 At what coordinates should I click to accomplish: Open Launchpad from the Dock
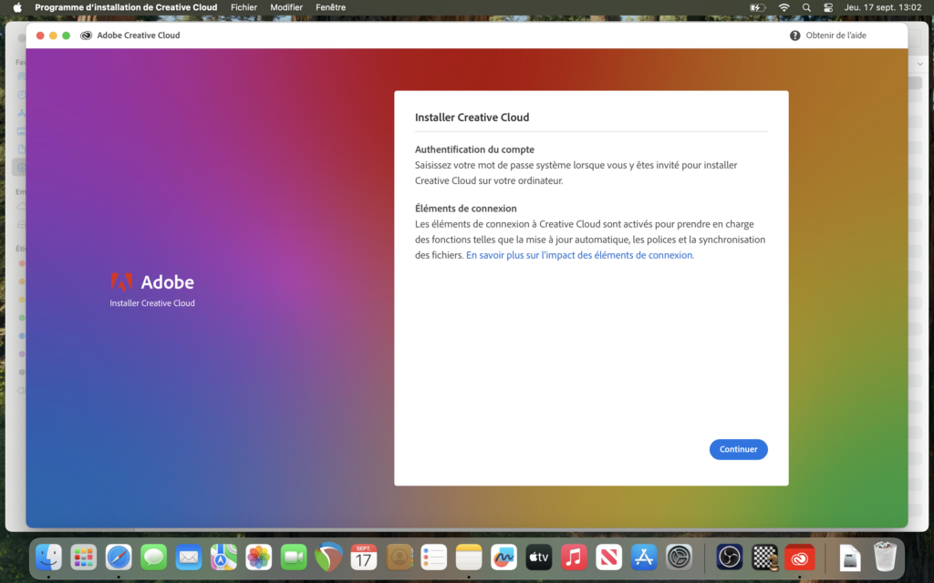(83, 557)
